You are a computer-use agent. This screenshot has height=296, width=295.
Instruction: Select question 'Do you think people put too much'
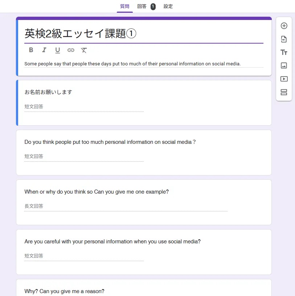pyautogui.click(x=110, y=142)
